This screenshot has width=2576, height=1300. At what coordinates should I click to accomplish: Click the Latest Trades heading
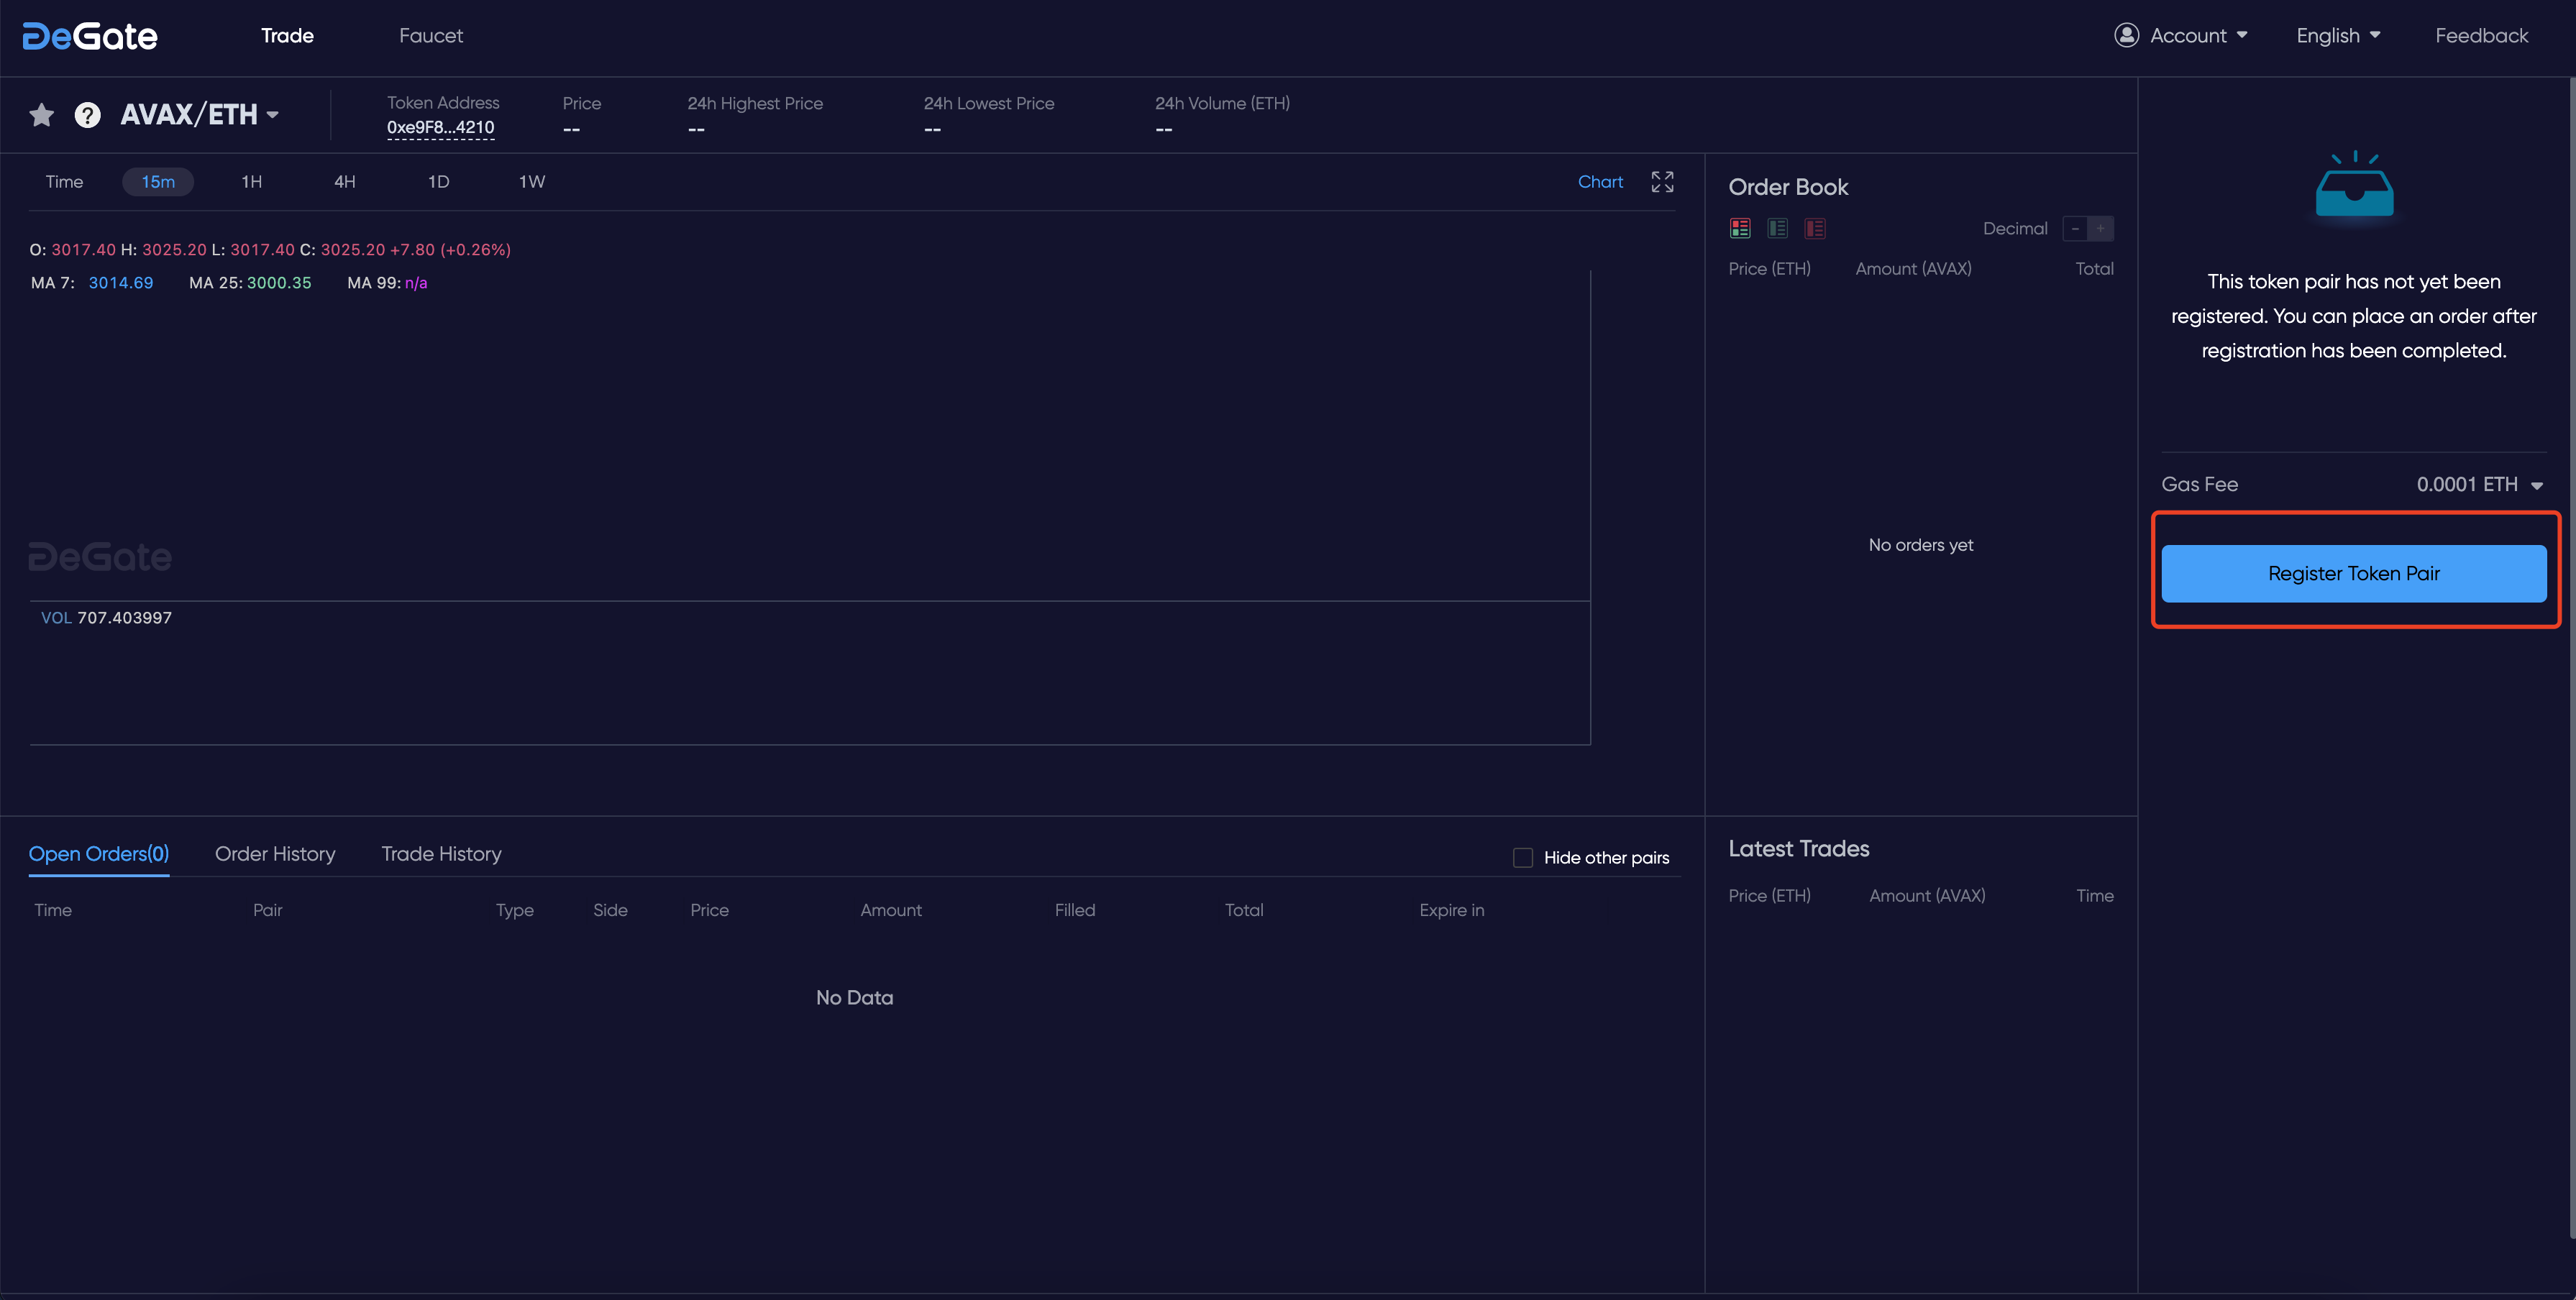pyautogui.click(x=1798, y=848)
